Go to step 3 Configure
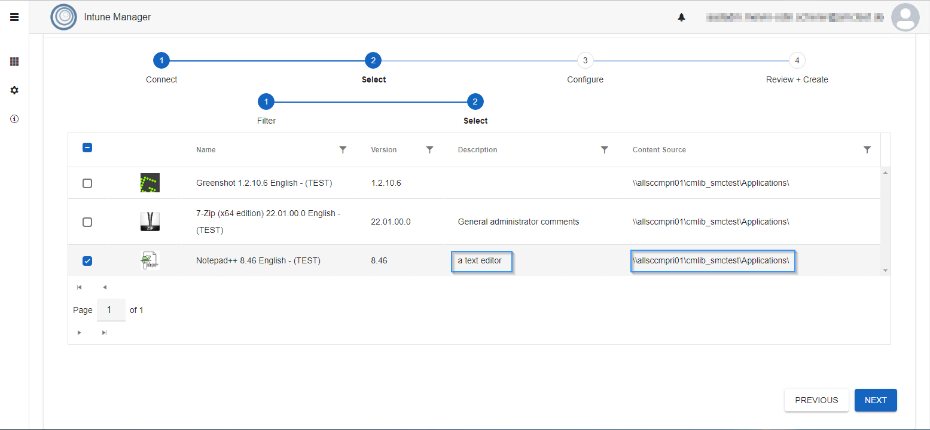 (x=585, y=60)
